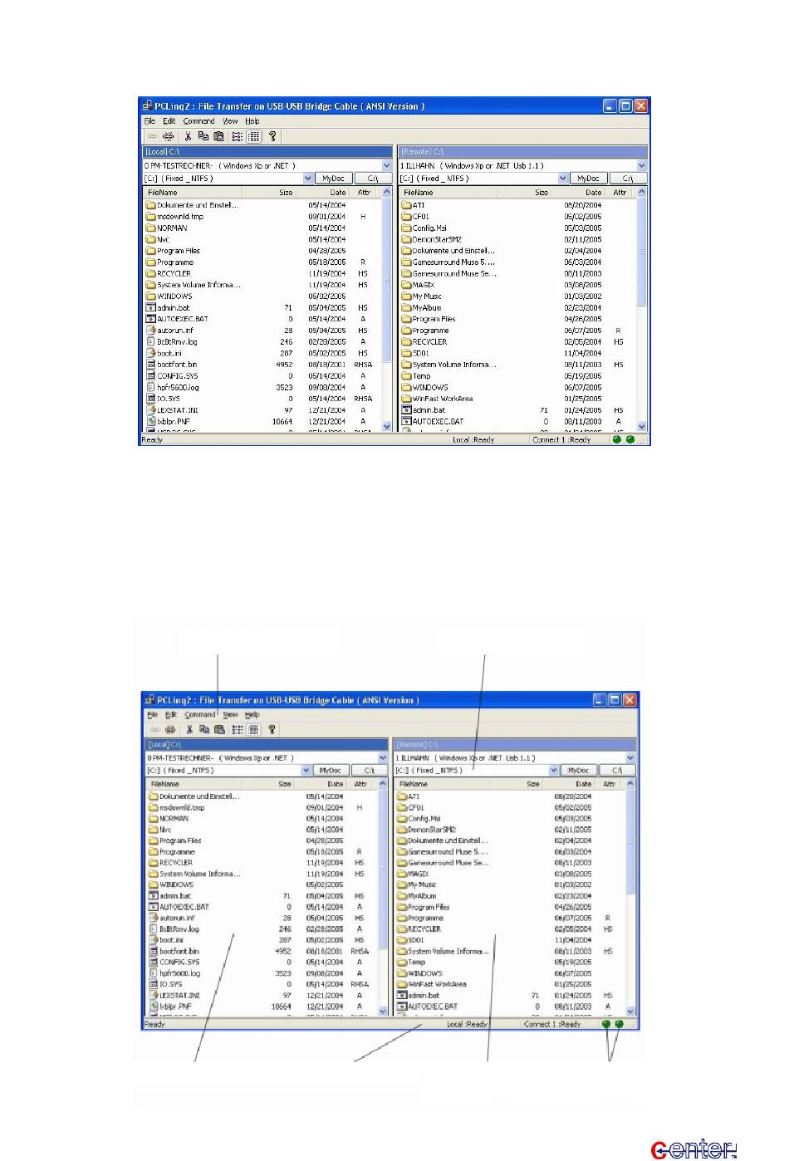Viewport: 789px width, 1161px height.
Task: Open the Command menu in lower window
Action: (200, 714)
